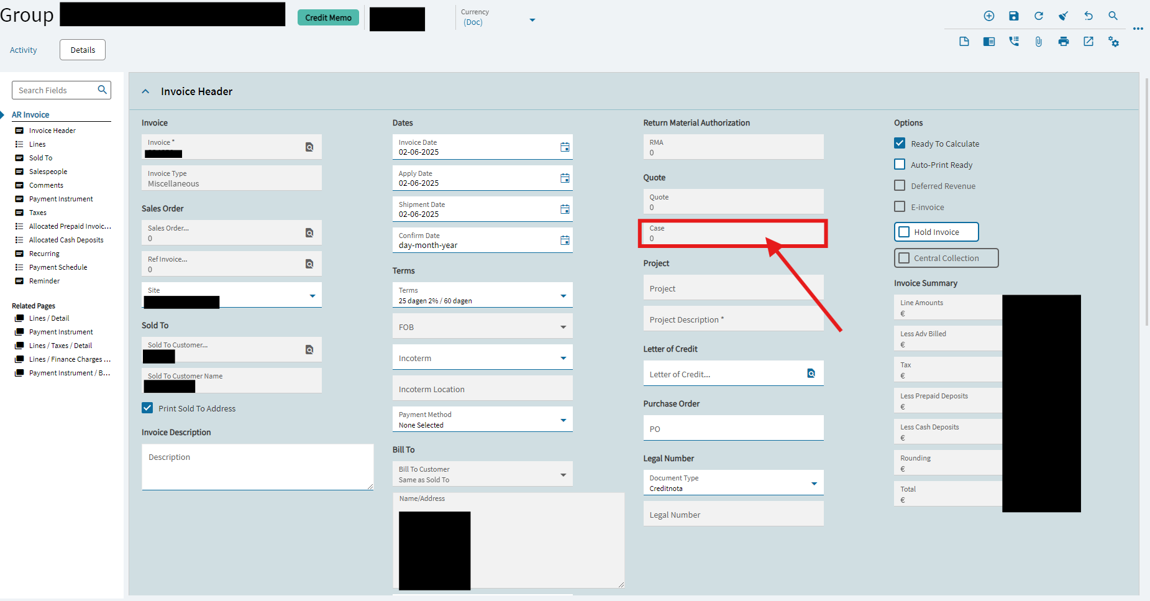Viewport: 1150px width, 601px height.
Task: Enable the Deferred Revenue checkbox
Action: point(899,185)
